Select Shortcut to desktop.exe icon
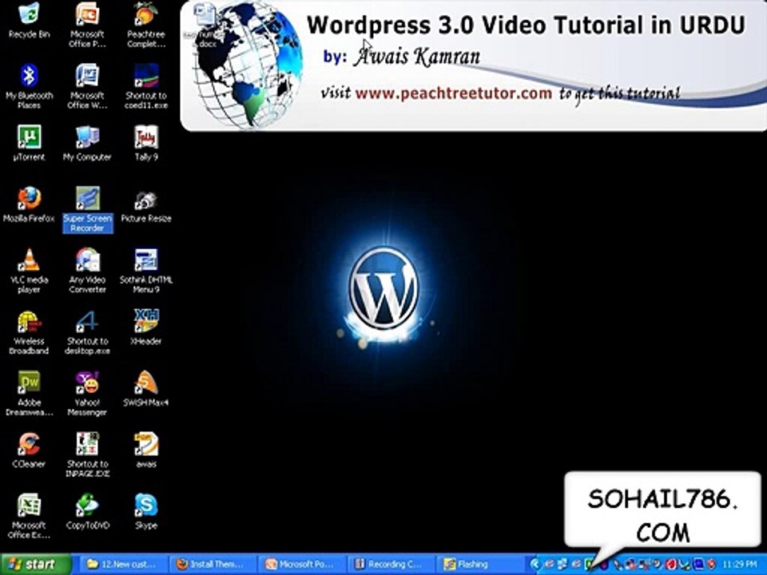 click(87, 332)
